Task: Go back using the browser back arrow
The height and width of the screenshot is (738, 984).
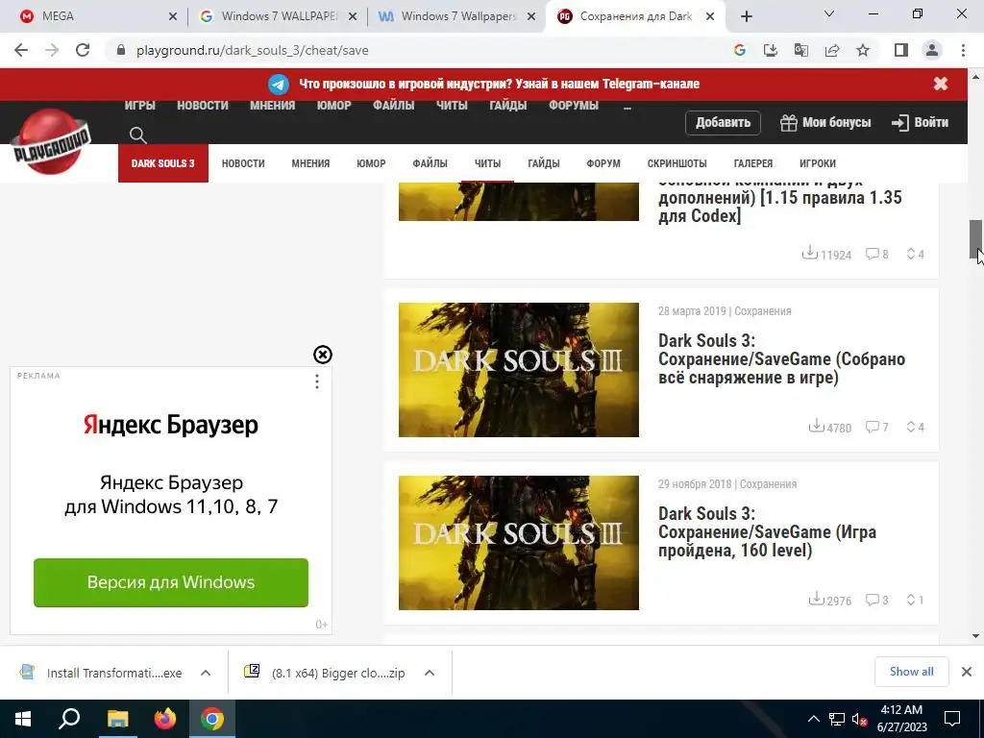Action: pyautogui.click(x=21, y=50)
